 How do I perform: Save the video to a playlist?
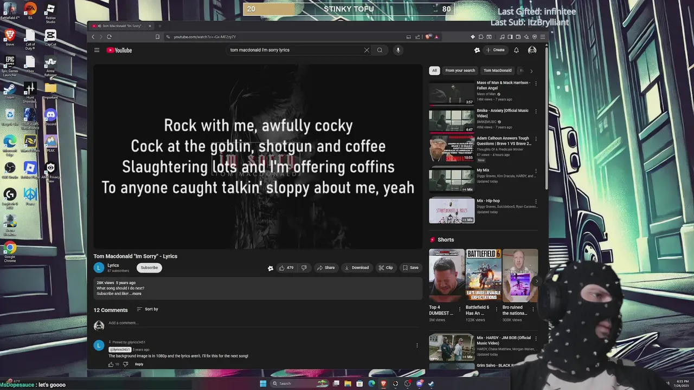[410, 268]
